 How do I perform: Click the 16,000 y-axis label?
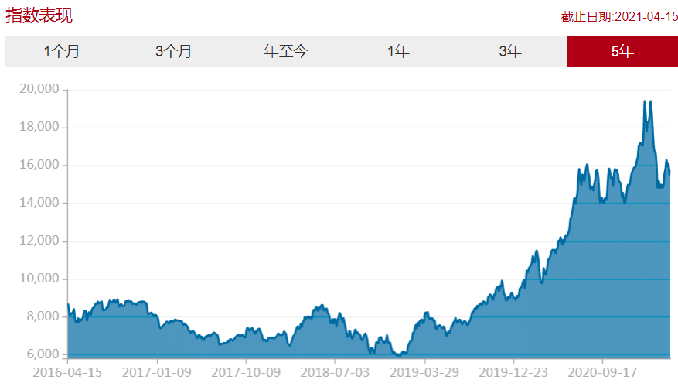coord(39,165)
